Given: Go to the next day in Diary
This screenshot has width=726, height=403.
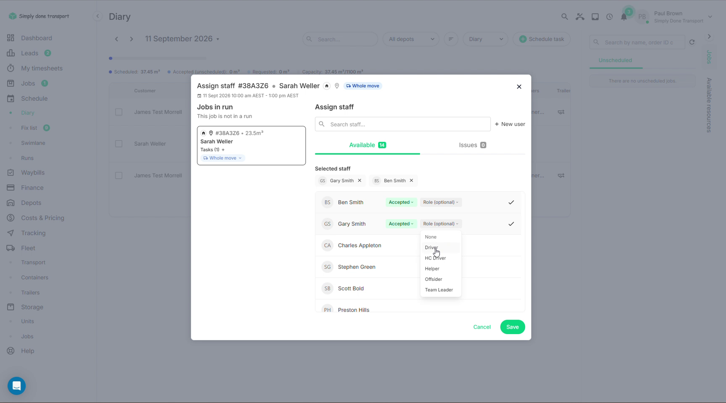Looking at the screenshot, I should pyautogui.click(x=131, y=39).
